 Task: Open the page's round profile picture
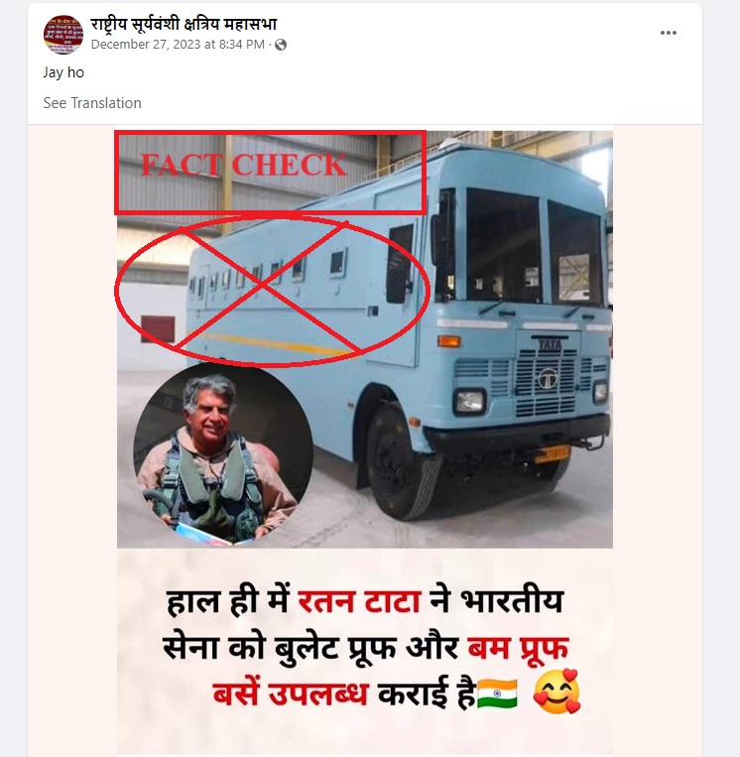click(x=63, y=35)
